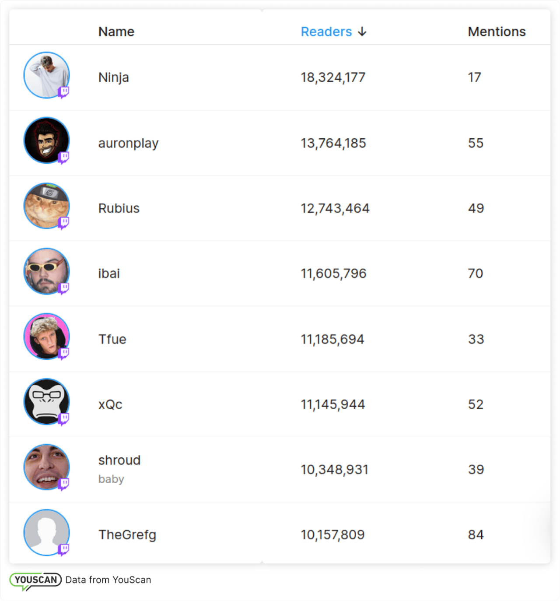Select the Twitch badge on Rubius's picture
The image size is (560, 601).
(x=64, y=221)
